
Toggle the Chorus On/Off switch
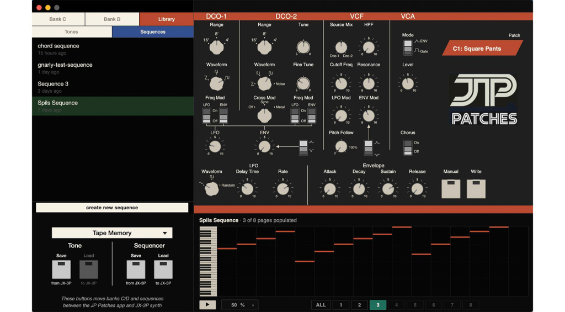[x=408, y=147]
